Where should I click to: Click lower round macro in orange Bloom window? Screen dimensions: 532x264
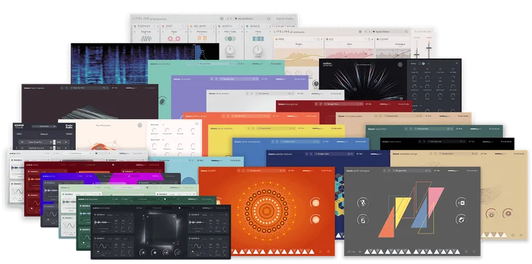(x=315, y=219)
